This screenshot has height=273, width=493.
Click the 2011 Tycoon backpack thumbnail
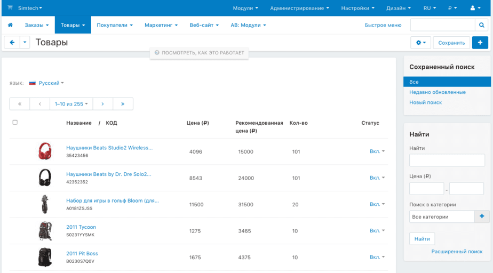pyautogui.click(x=45, y=230)
